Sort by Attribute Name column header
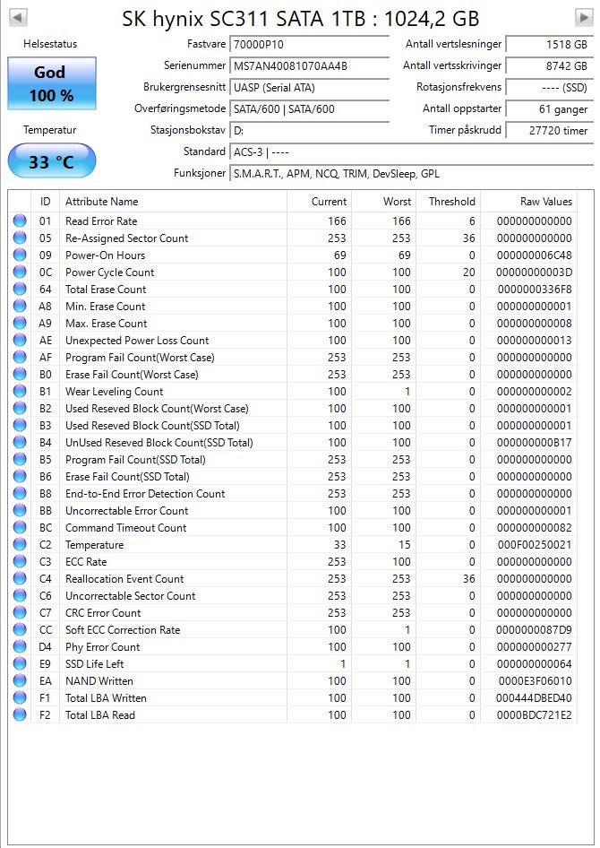Screen dimensions: 600x848 click(174, 202)
